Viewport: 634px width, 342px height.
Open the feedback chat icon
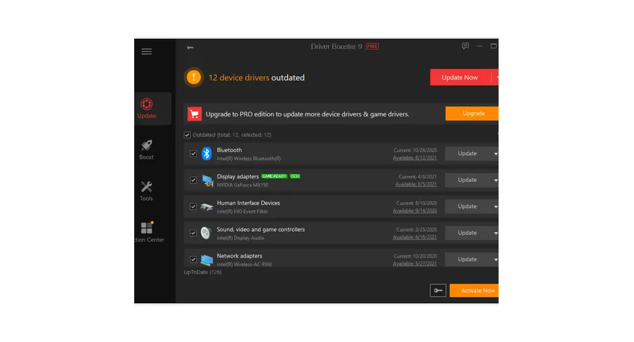point(465,46)
